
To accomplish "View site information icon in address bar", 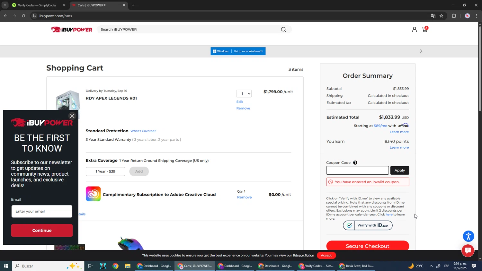I will pos(34,16).
